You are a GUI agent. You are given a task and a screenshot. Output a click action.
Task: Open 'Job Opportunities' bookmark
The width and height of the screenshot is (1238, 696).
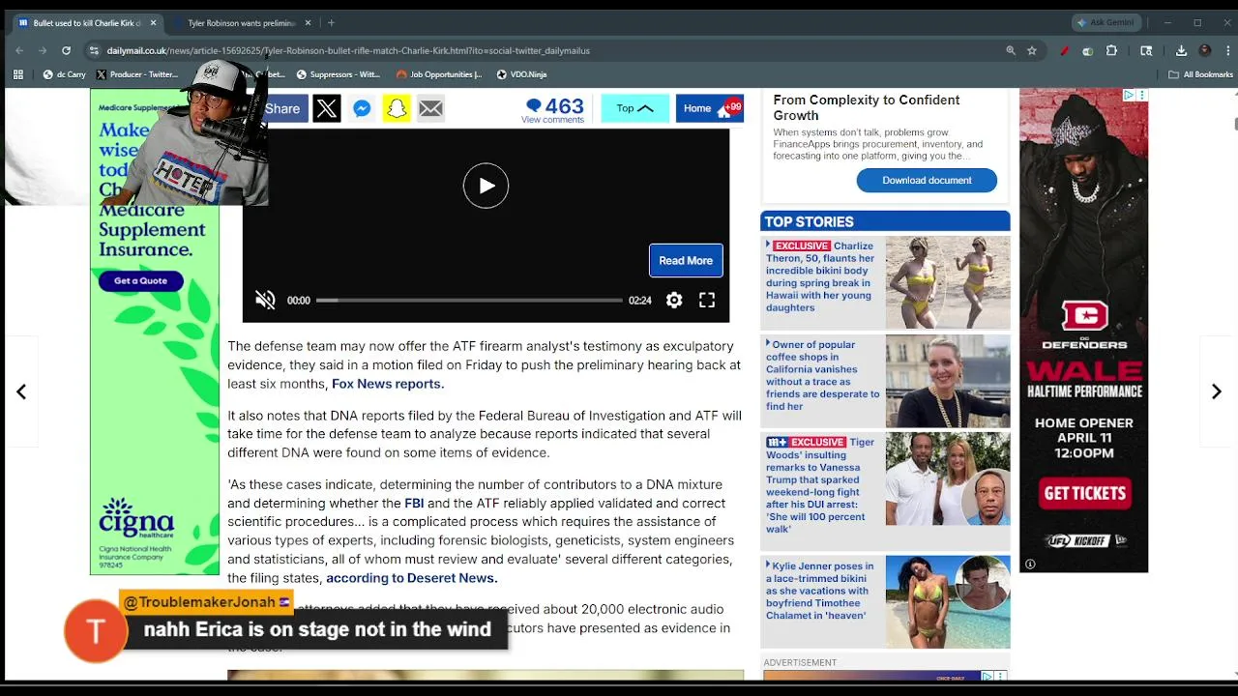(x=439, y=74)
